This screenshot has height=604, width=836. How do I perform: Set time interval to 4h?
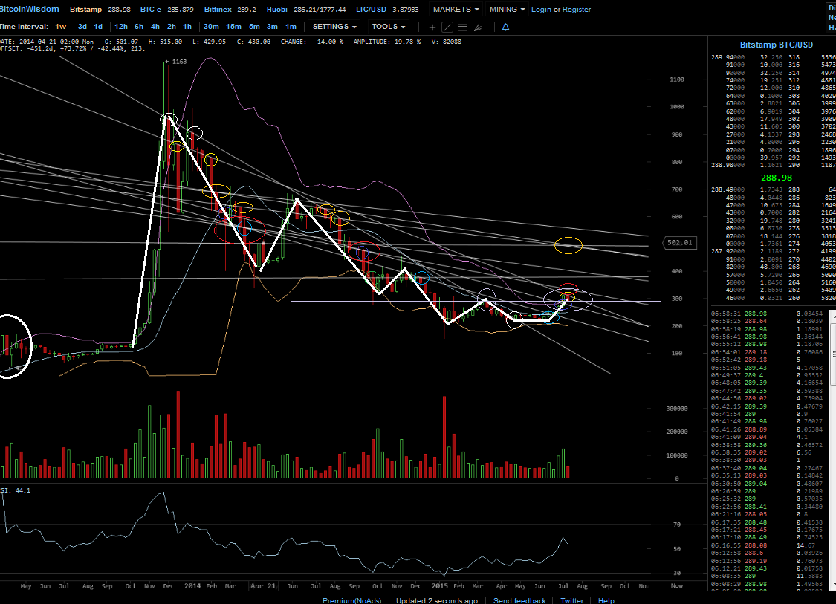coord(155,27)
